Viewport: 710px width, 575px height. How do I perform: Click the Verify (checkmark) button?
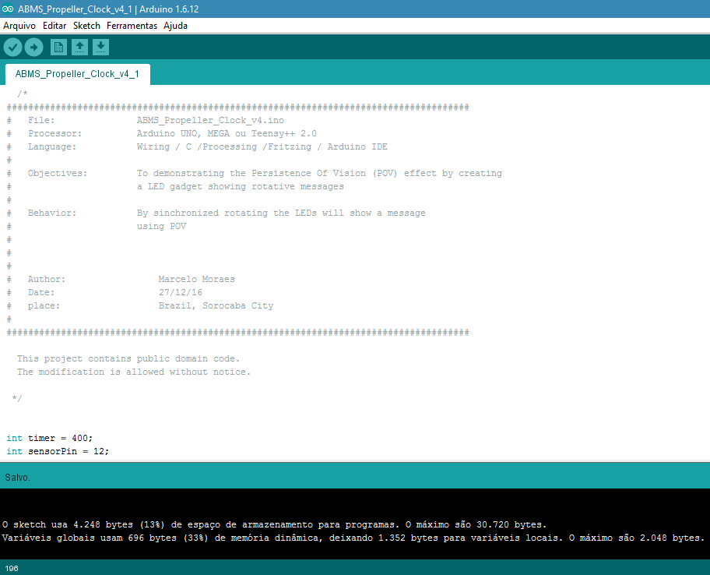pos(12,47)
